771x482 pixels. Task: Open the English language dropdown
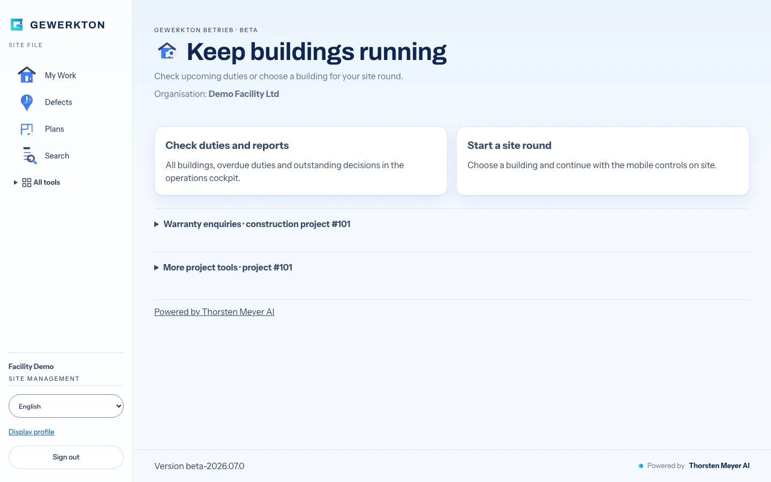click(66, 406)
